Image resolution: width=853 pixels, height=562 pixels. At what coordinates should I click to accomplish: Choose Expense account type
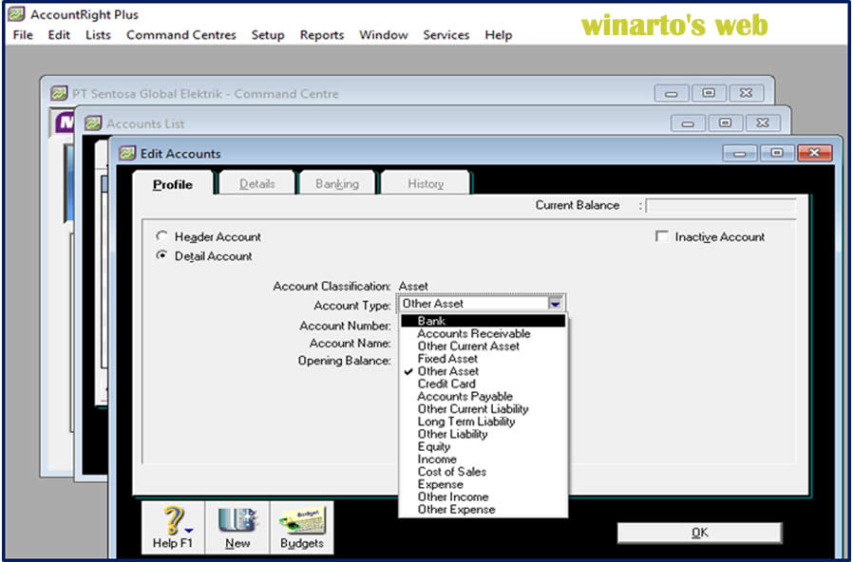click(483, 484)
